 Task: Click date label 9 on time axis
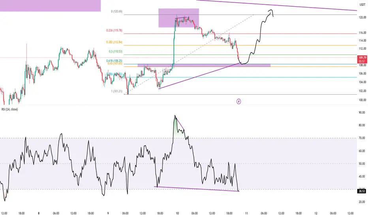click(108, 213)
